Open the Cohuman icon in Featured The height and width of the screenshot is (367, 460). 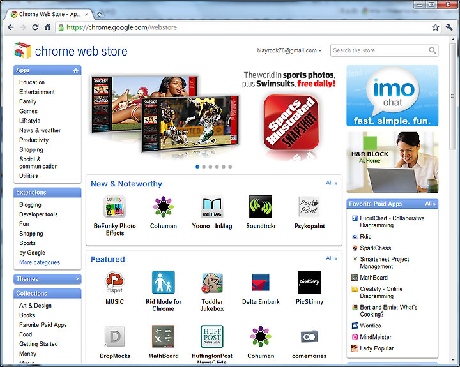pyautogui.click(x=261, y=336)
